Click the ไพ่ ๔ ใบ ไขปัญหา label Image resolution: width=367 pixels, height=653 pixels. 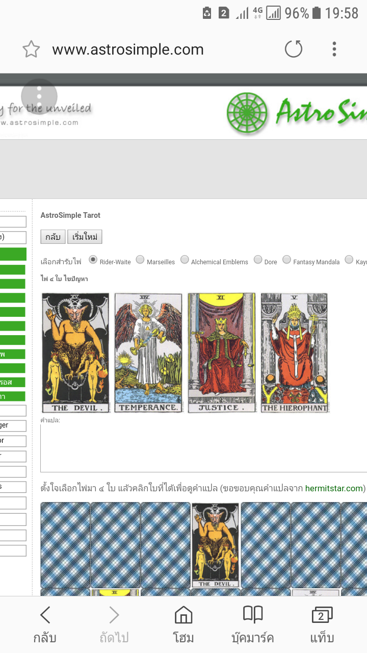click(x=64, y=279)
